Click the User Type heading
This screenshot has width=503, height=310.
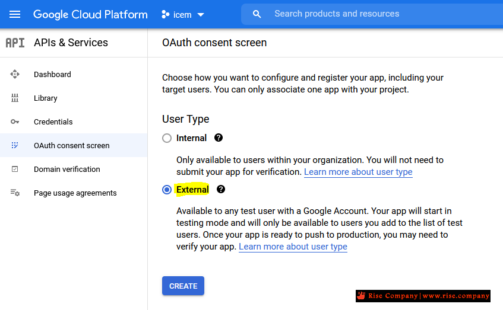coord(185,119)
